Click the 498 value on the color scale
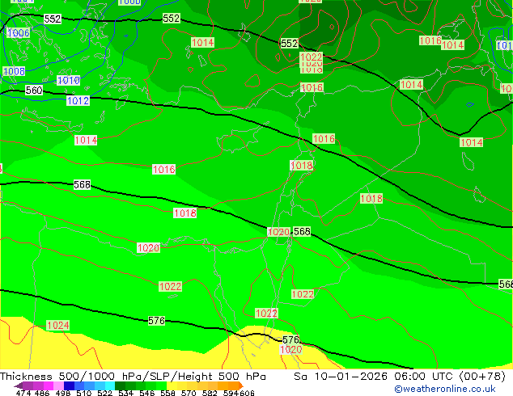Screen dimensions: 513x396 63,393
